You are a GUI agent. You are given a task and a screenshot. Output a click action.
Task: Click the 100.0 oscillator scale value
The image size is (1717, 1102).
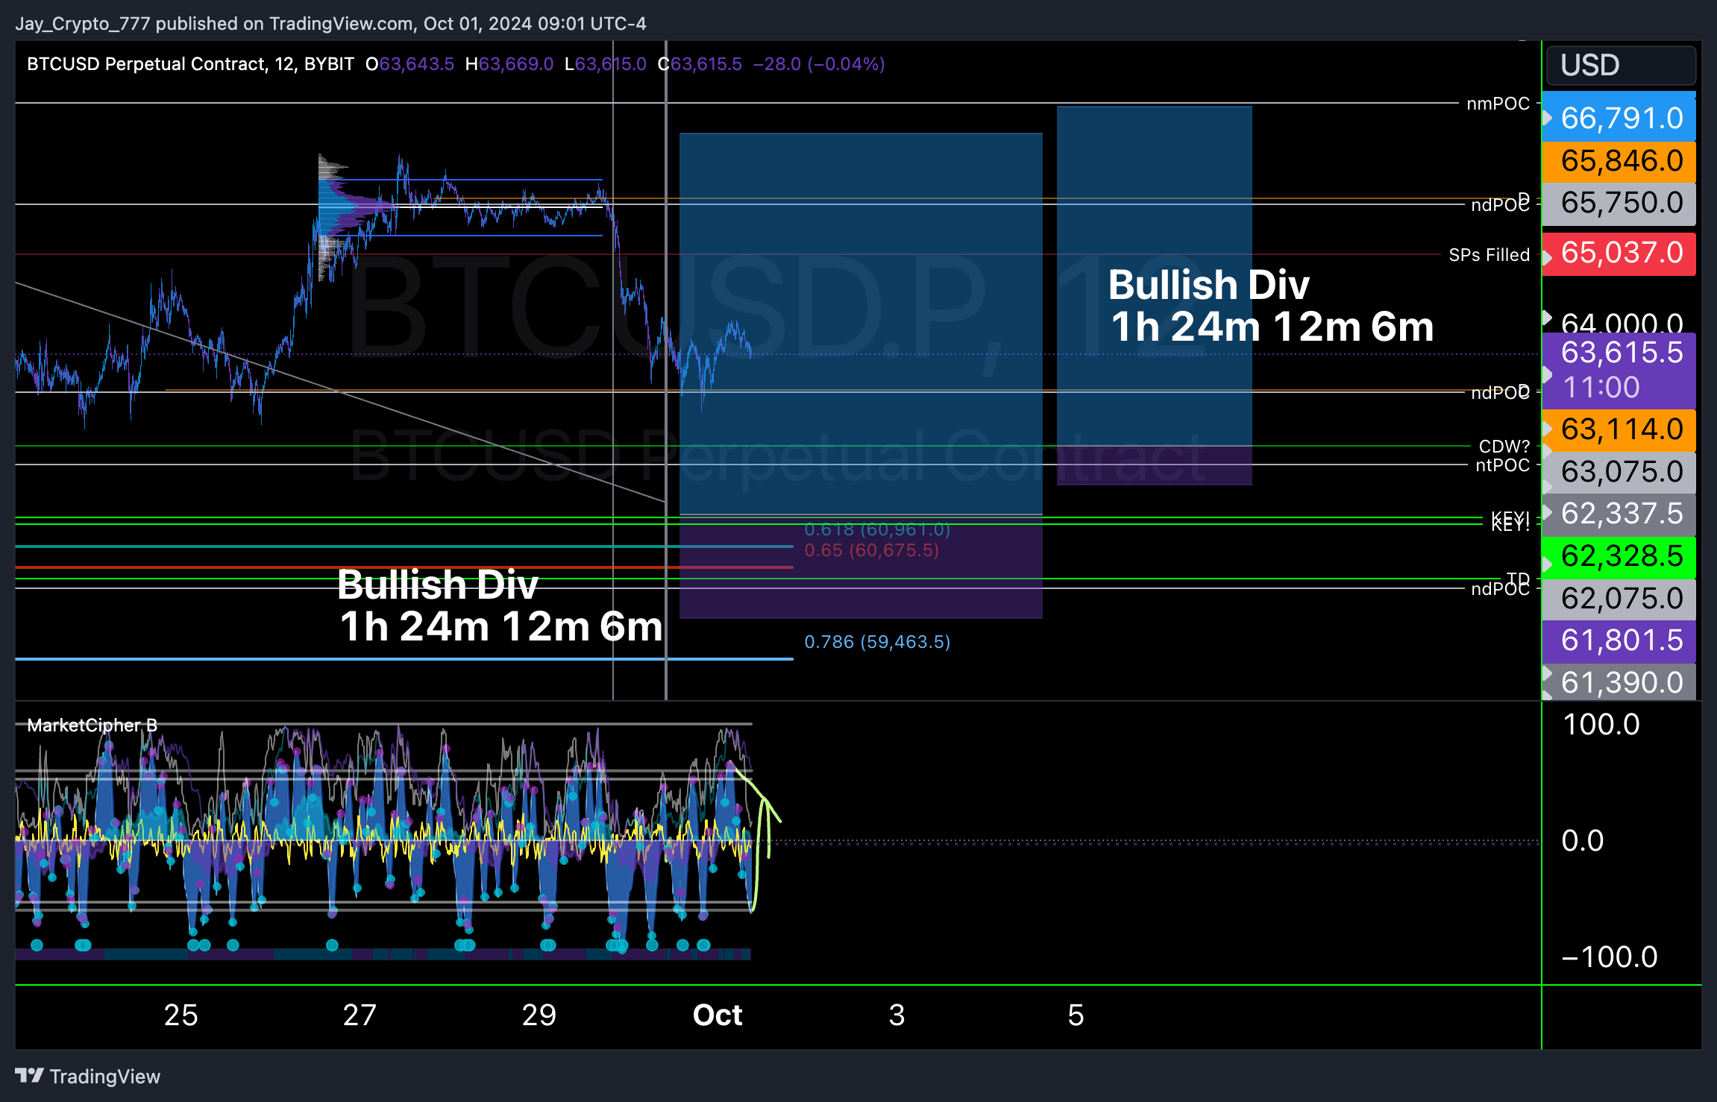1601,725
